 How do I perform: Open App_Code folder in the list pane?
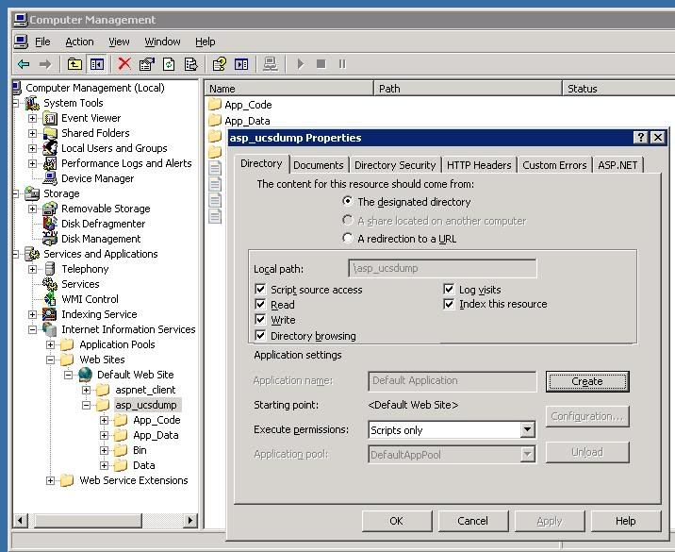248,105
